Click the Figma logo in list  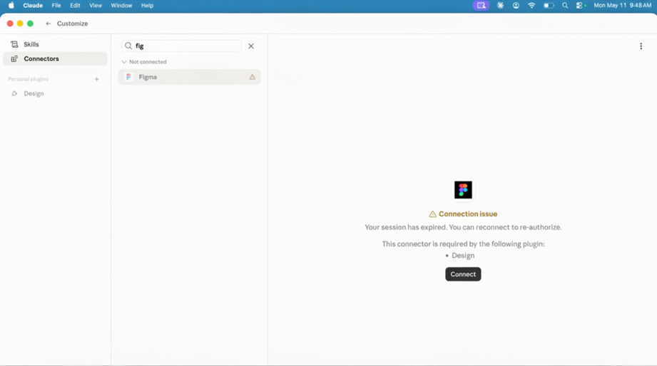128,77
